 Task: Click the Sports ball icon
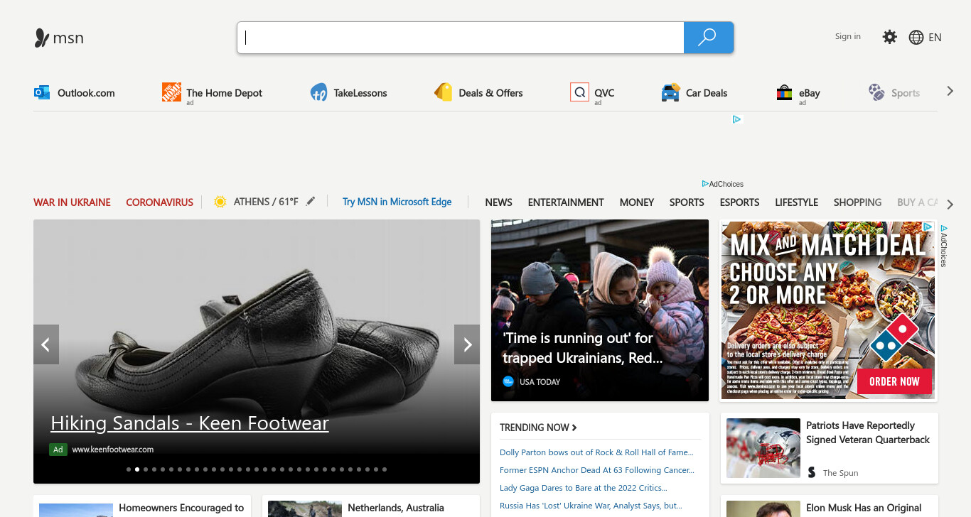tap(876, 92)
